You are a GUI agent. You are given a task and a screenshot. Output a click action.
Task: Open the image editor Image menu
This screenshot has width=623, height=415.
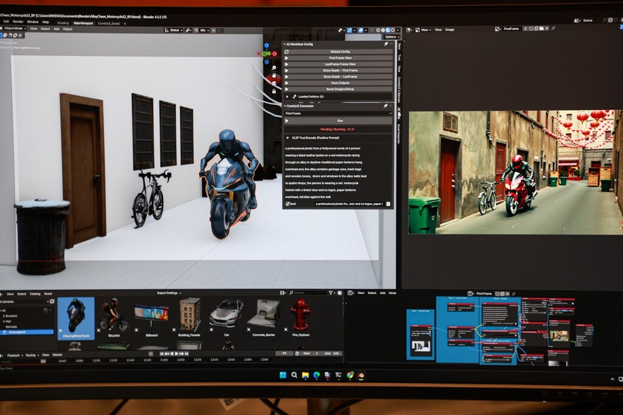[x=450, y=30]
